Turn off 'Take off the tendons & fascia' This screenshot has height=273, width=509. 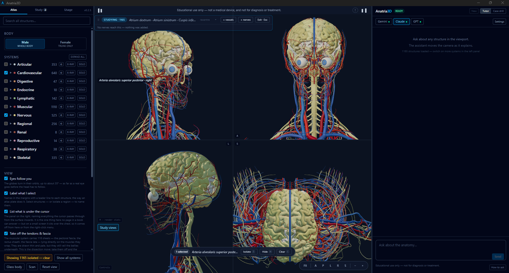(x=6, y=233)
